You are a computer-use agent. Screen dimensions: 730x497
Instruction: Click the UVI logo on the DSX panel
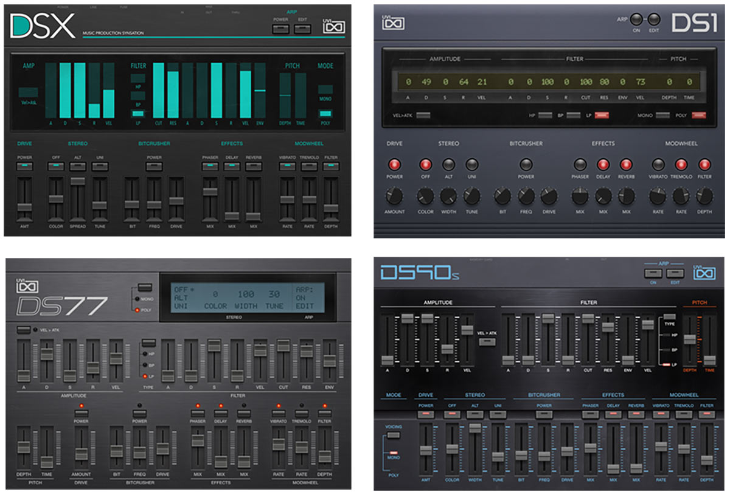pyautogui.click(x=333, y=27)
